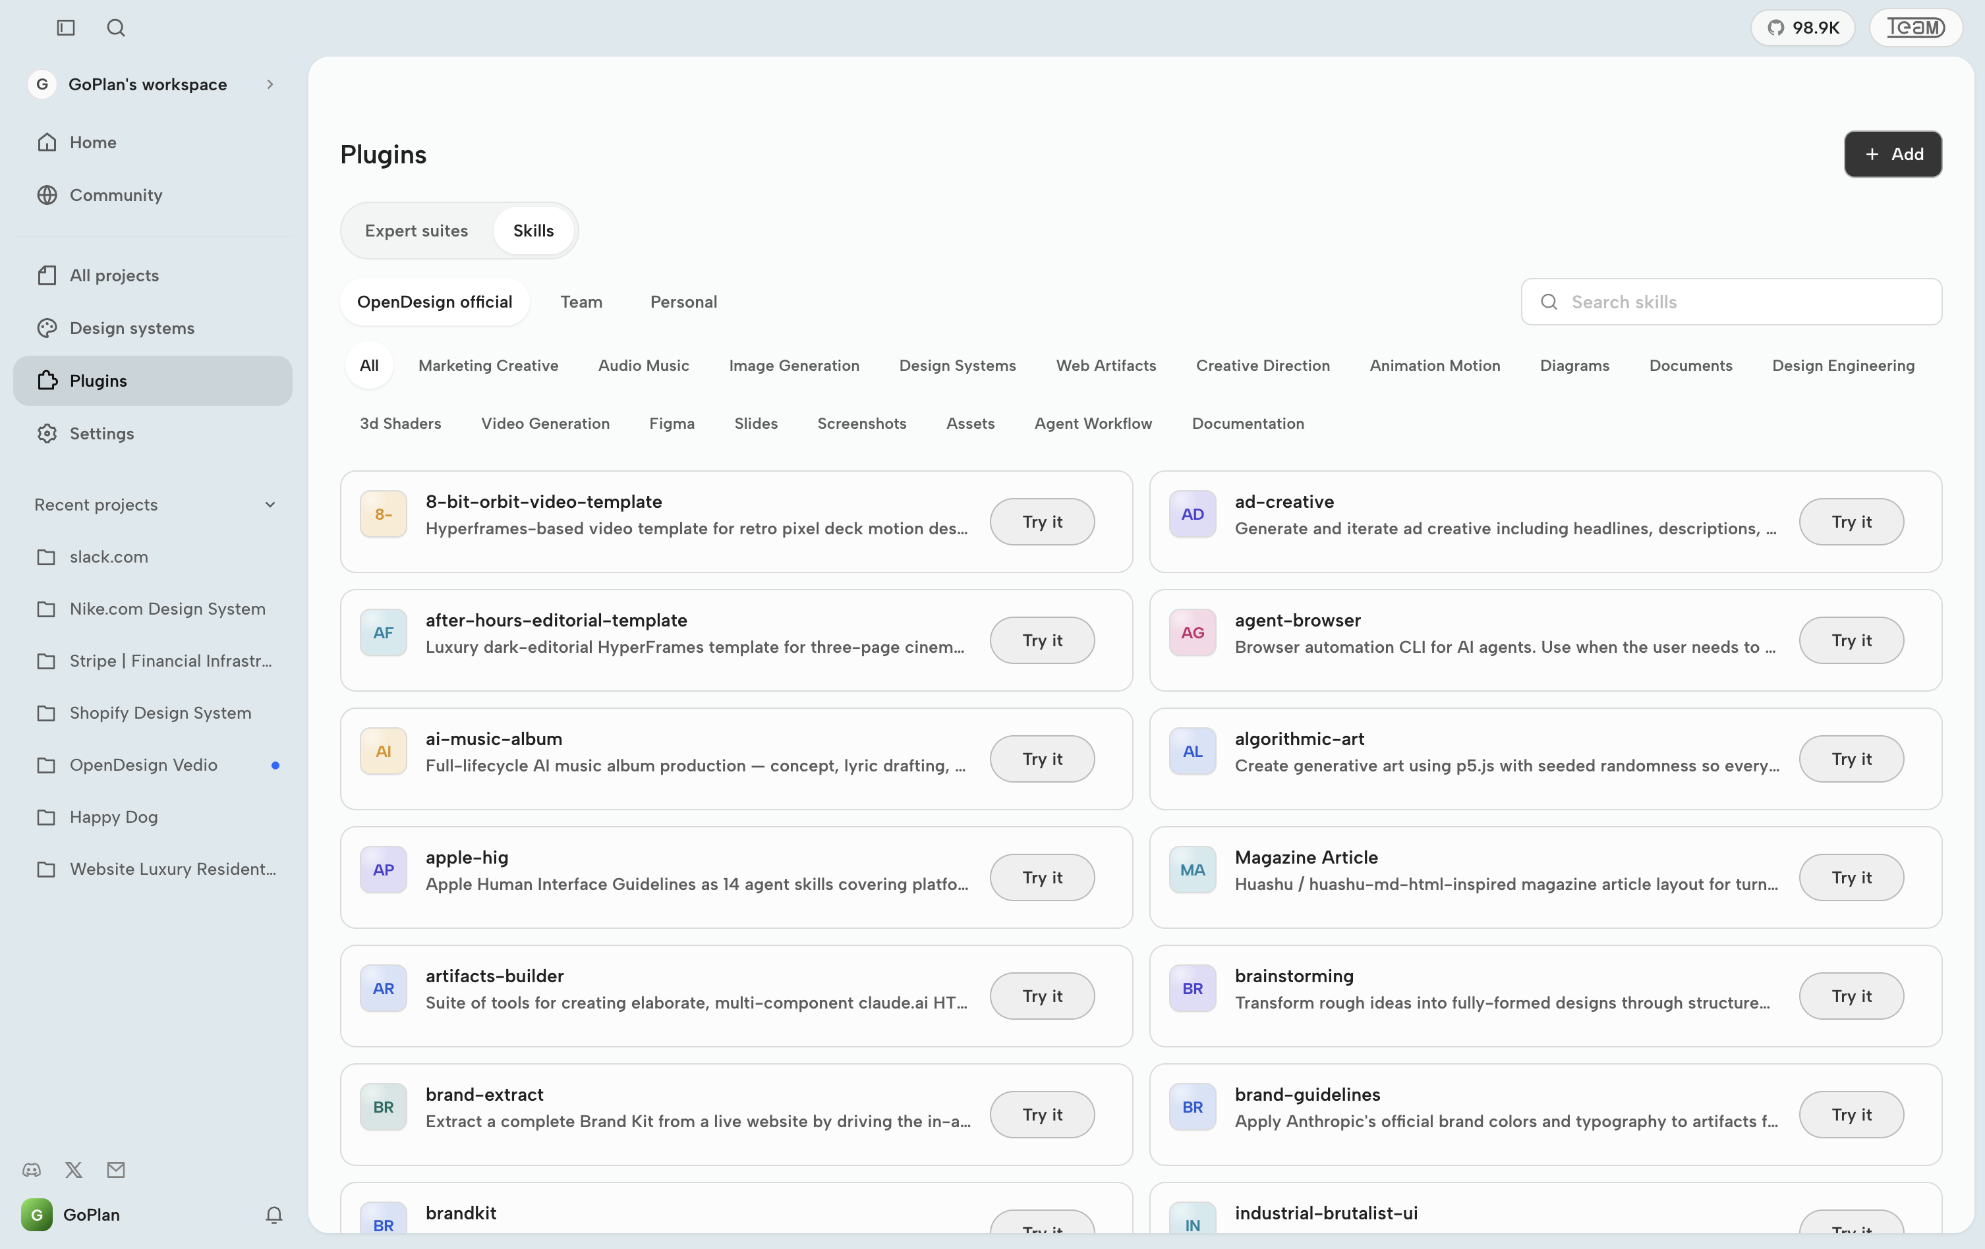This screenshot has width=1985, height=1249.
Task: Filter by Image Generation category
Action: 794,365
